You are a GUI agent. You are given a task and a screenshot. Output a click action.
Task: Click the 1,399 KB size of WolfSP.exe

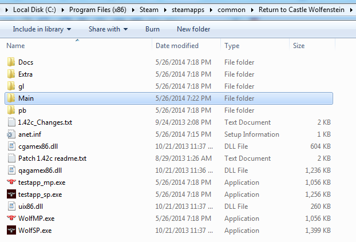click(x=318, y=231)
